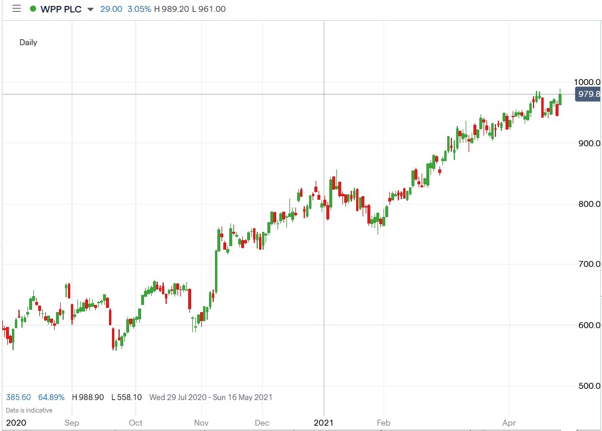Click the 900.0 price axis label
Viewport: 602px width, 431px height.
(x=589, y=143)
